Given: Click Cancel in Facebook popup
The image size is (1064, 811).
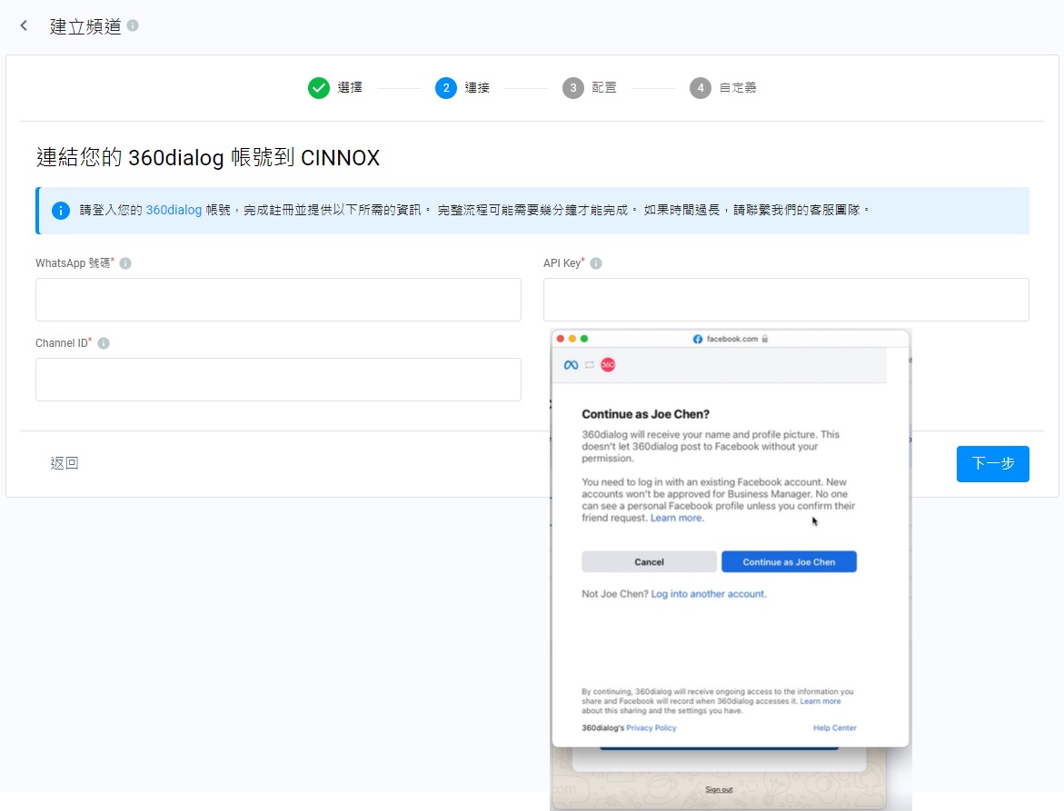Looking at the screenshot, I should tap(649, 561).
